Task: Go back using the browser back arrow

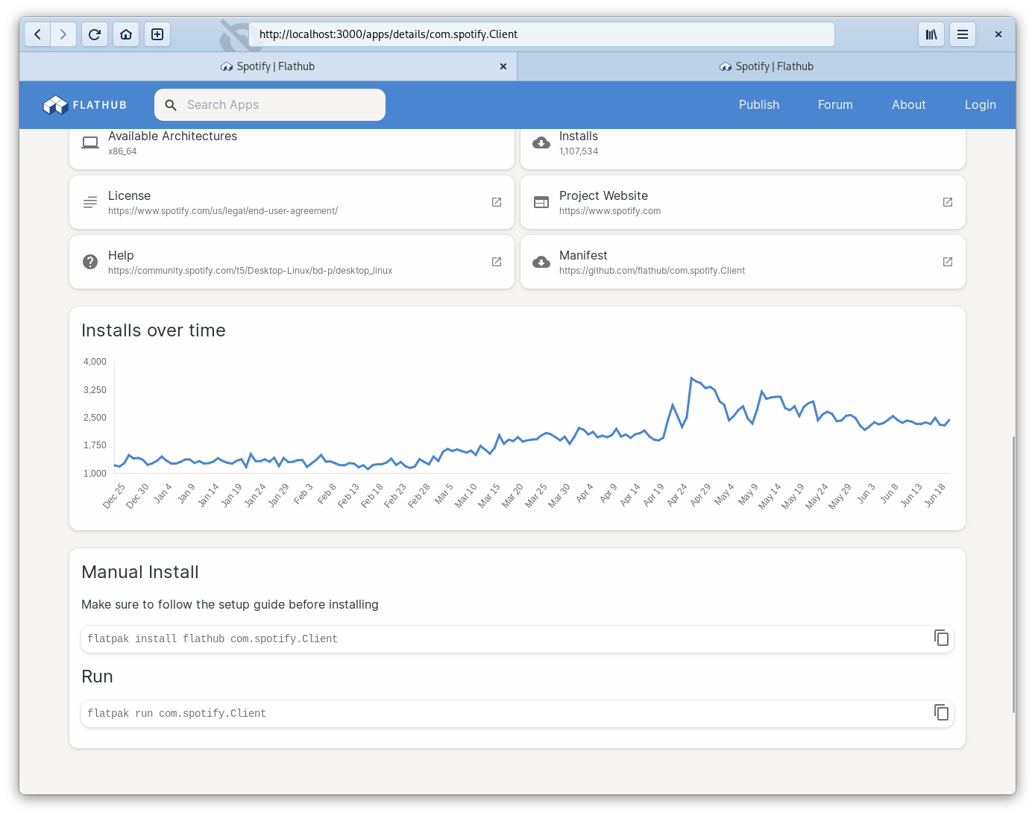Action: [x=37, y=34]
